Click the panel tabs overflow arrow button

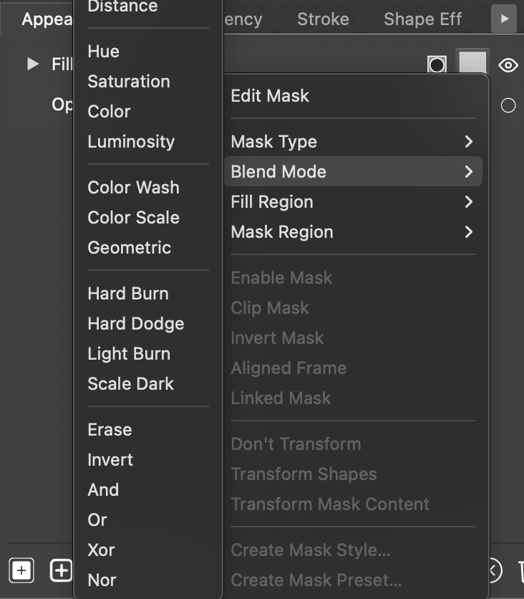(503, 19)
